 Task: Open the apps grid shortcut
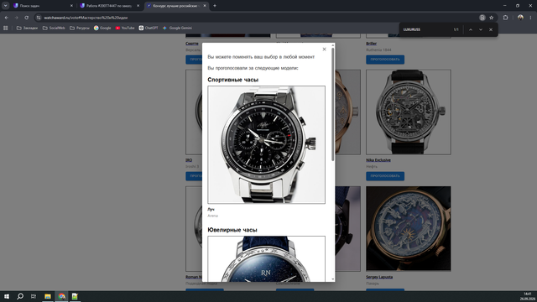pyautogui.click(x=6, y=28)
